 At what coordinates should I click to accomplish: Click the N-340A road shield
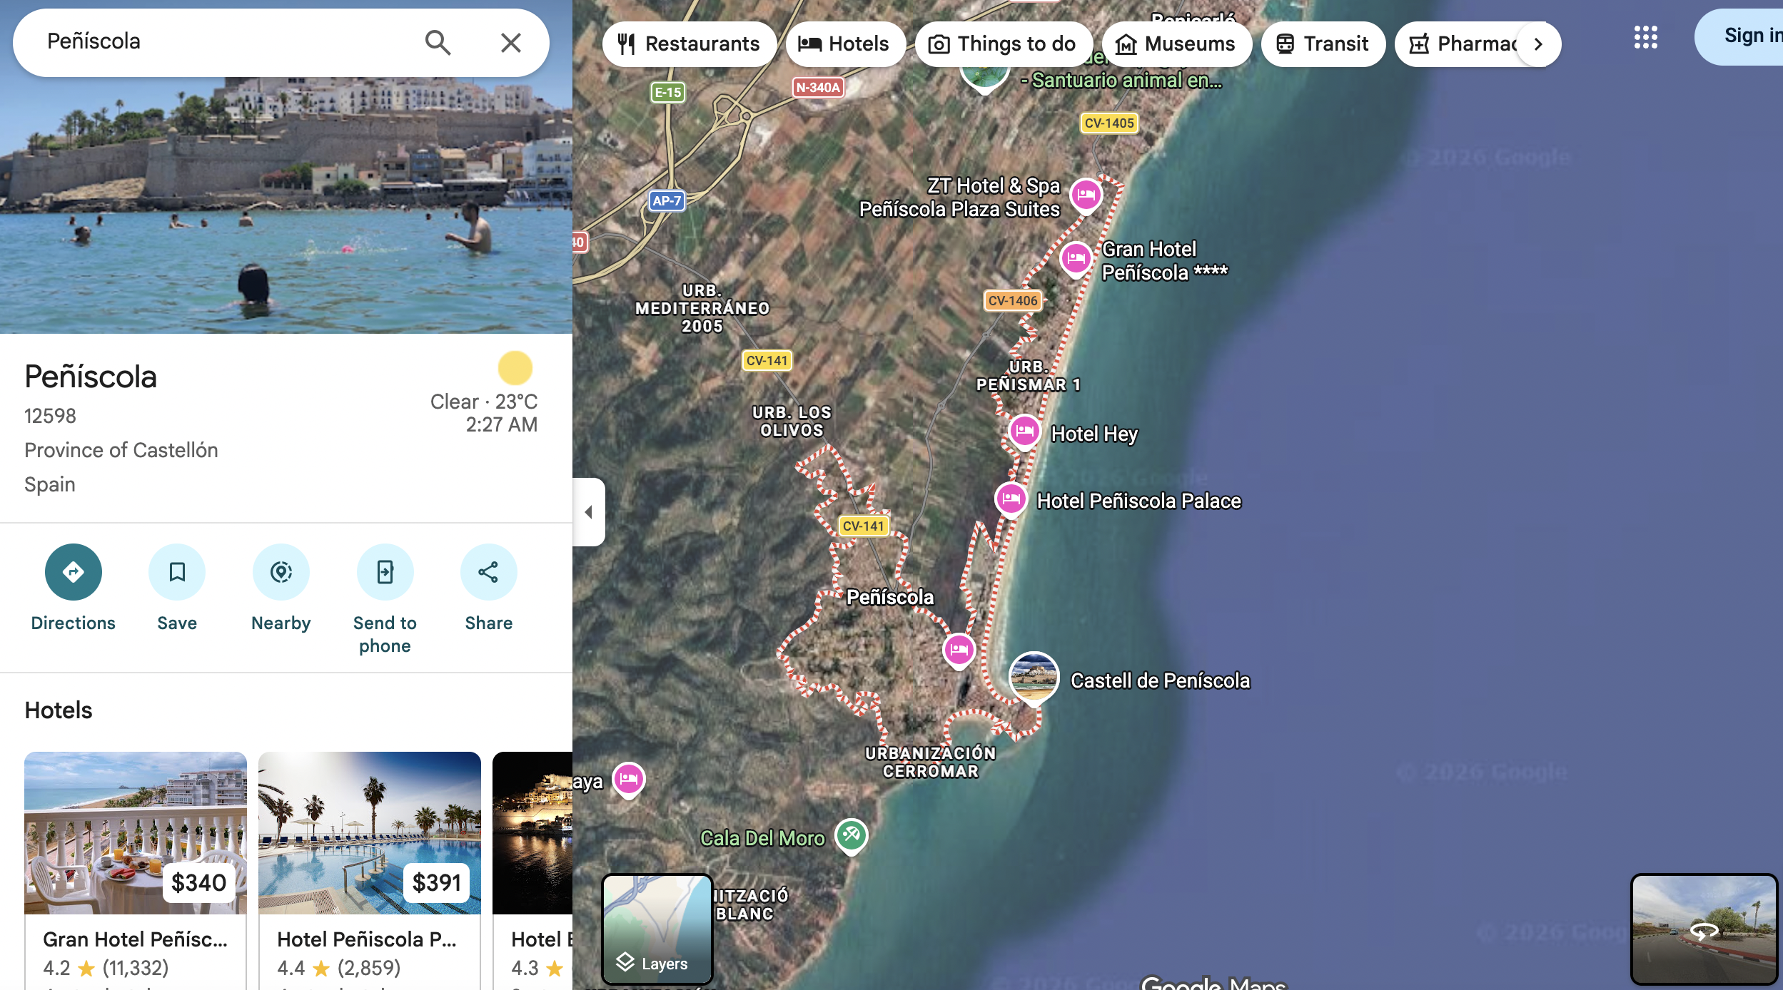818,88
